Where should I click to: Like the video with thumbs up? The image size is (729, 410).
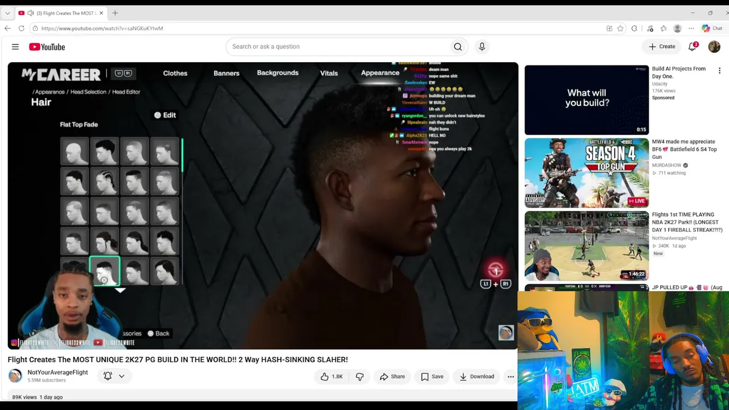pyautogui.click(x=331, y=376)
